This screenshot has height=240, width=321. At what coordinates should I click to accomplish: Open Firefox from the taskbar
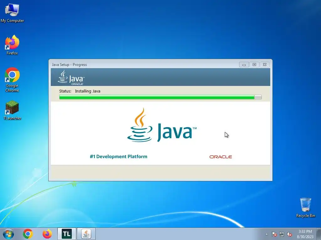tap(47, 234)
